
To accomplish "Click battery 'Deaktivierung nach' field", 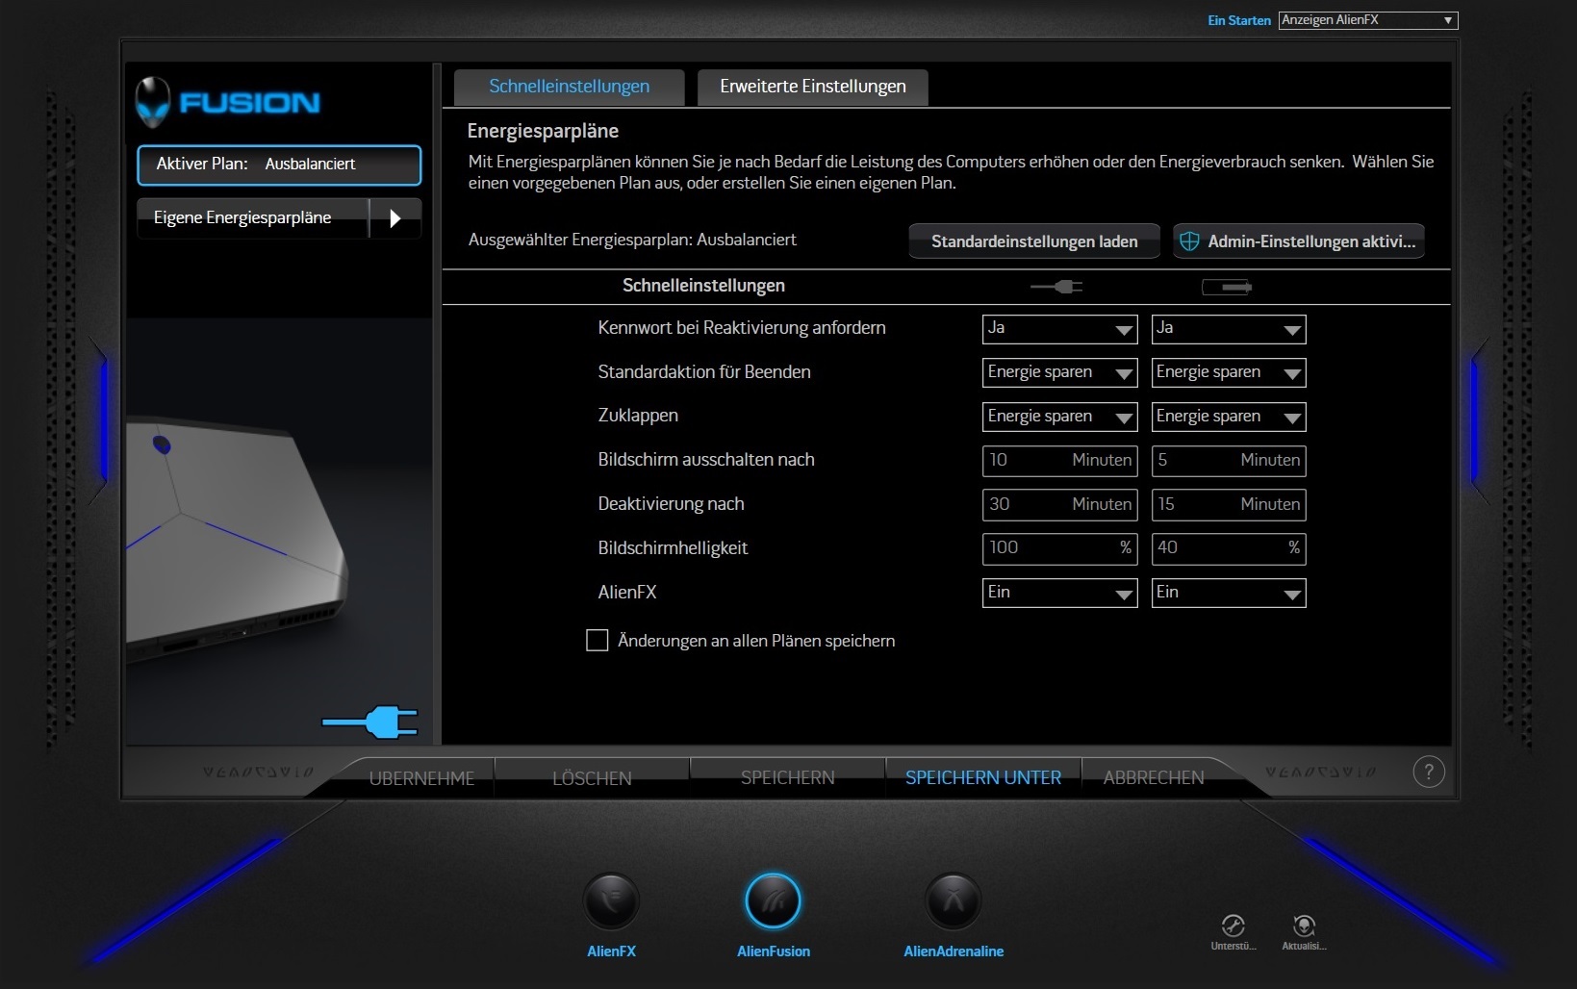I will 1229,504.
